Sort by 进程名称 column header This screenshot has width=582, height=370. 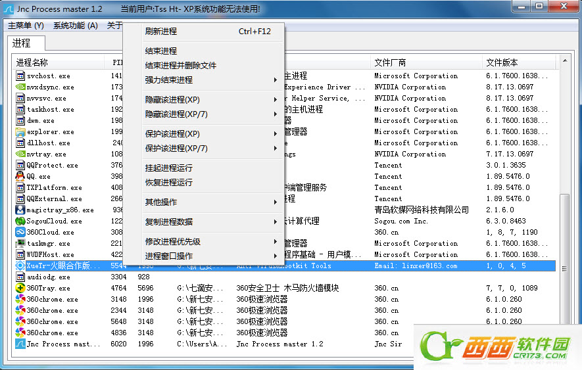click(59, 62)
